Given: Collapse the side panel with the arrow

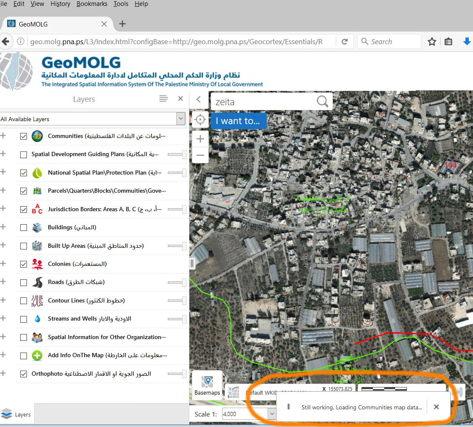Looking at the screenshot, I should click(x=199, y=99).
